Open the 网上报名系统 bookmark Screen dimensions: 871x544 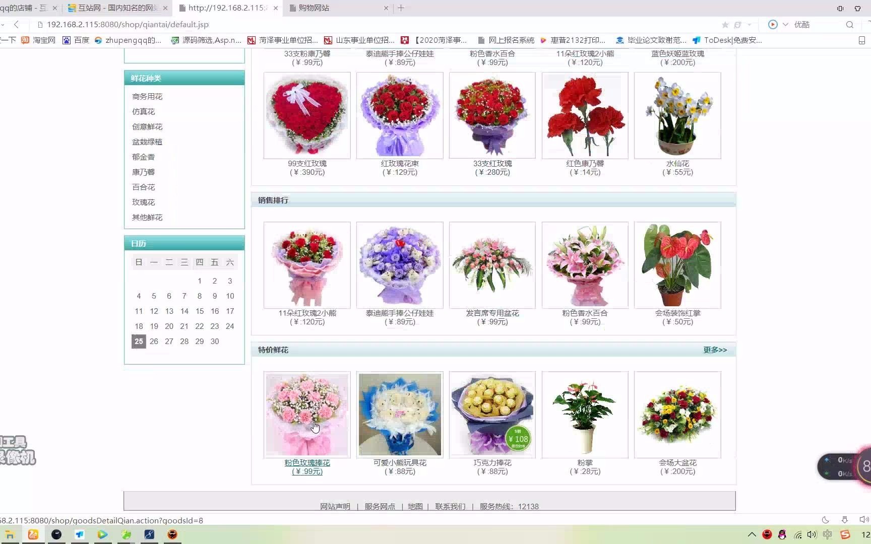pos(506,40)
